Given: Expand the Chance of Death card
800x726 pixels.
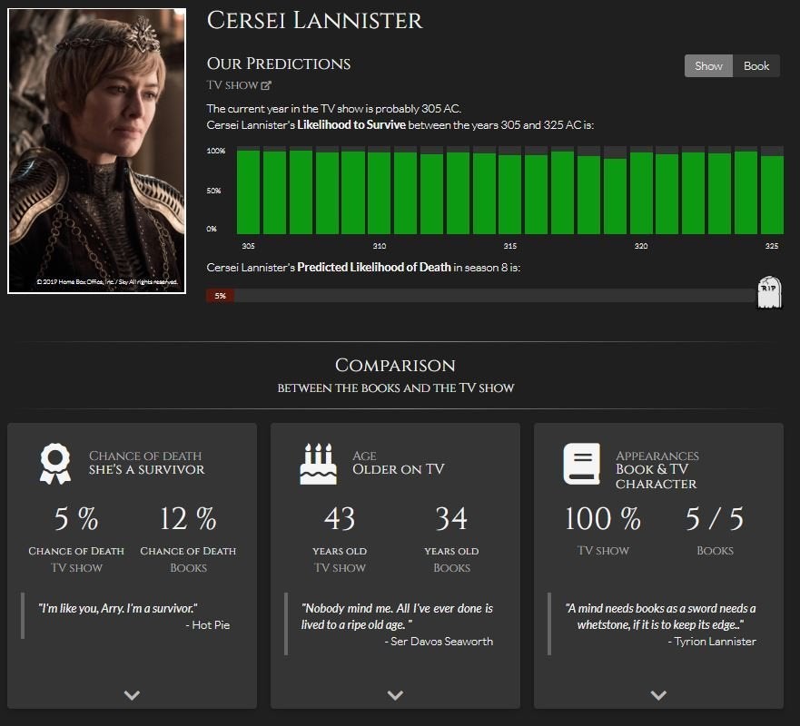Looking at the screenshot, I should point(132,694).
